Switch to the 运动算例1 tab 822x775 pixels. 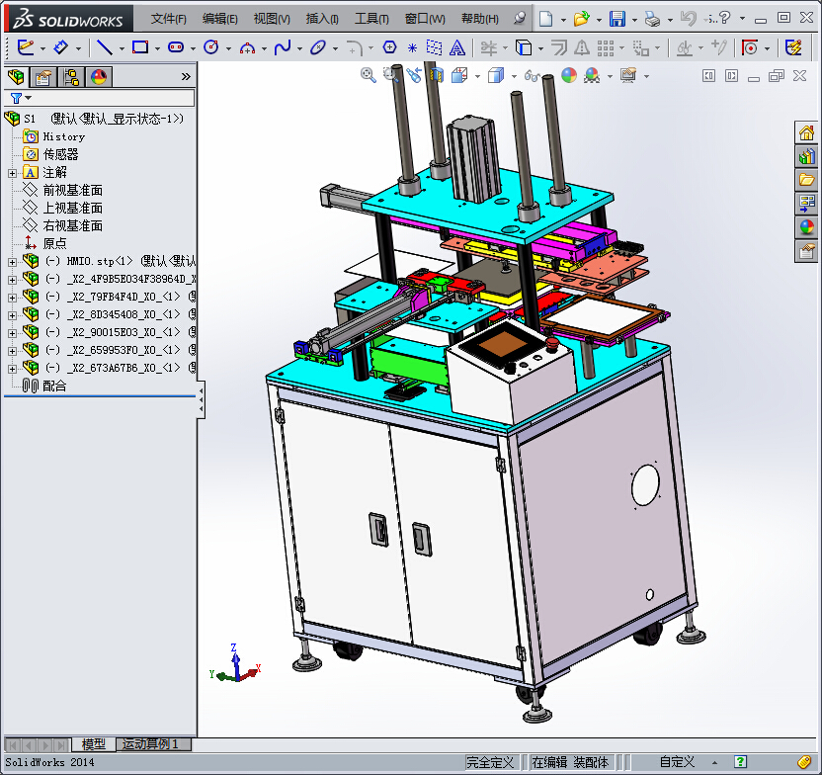pyautogui.click(x=151, y=744)
